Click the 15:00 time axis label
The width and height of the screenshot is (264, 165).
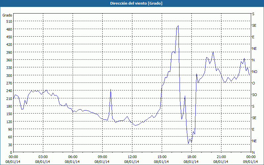pyautogui.click(x=162, y=157)
